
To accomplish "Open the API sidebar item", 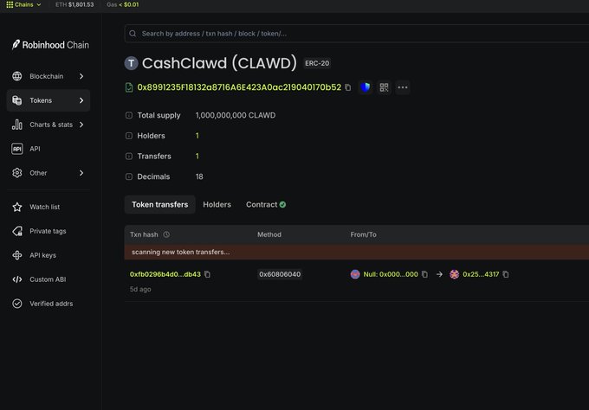I will point(49,149).
